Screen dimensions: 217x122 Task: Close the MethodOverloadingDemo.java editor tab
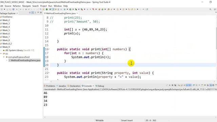[77, 13]
